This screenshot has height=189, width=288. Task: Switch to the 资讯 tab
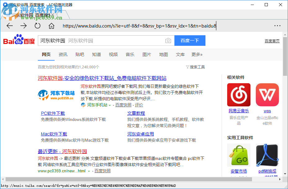[x=63, y=54]
